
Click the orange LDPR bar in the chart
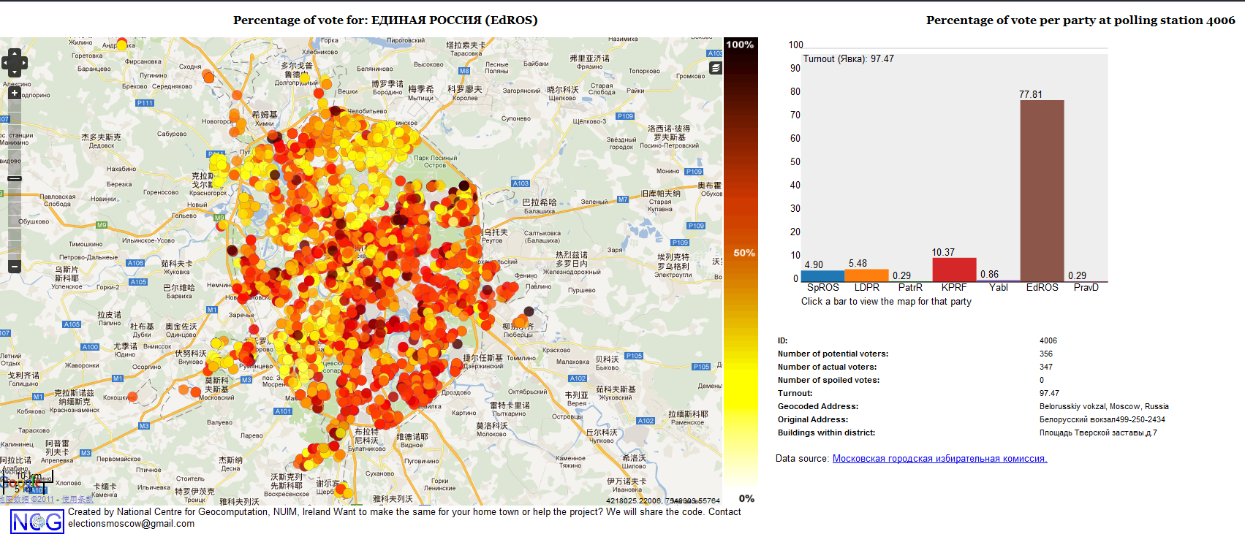click(x=867, y=275)
